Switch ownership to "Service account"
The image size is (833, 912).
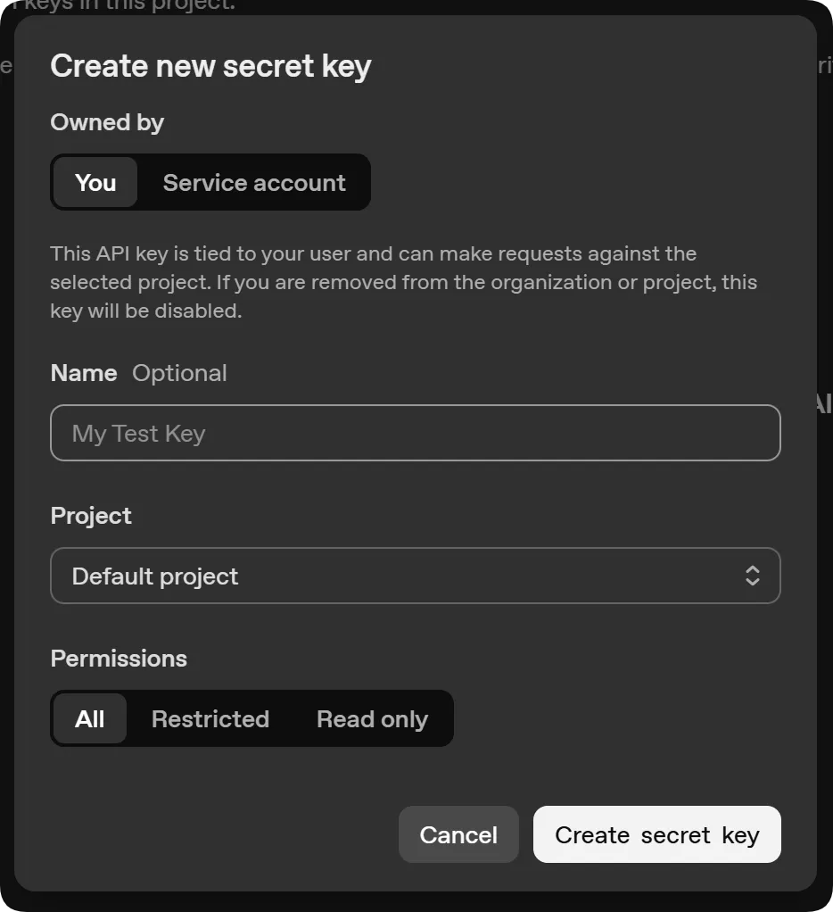(x=253, y=182)
